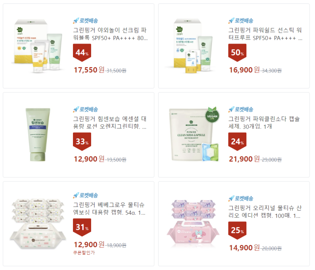Click the 14,900 won price on Sanrio wipes
Screen dimensions: 315x270
[x=244, y=248]
